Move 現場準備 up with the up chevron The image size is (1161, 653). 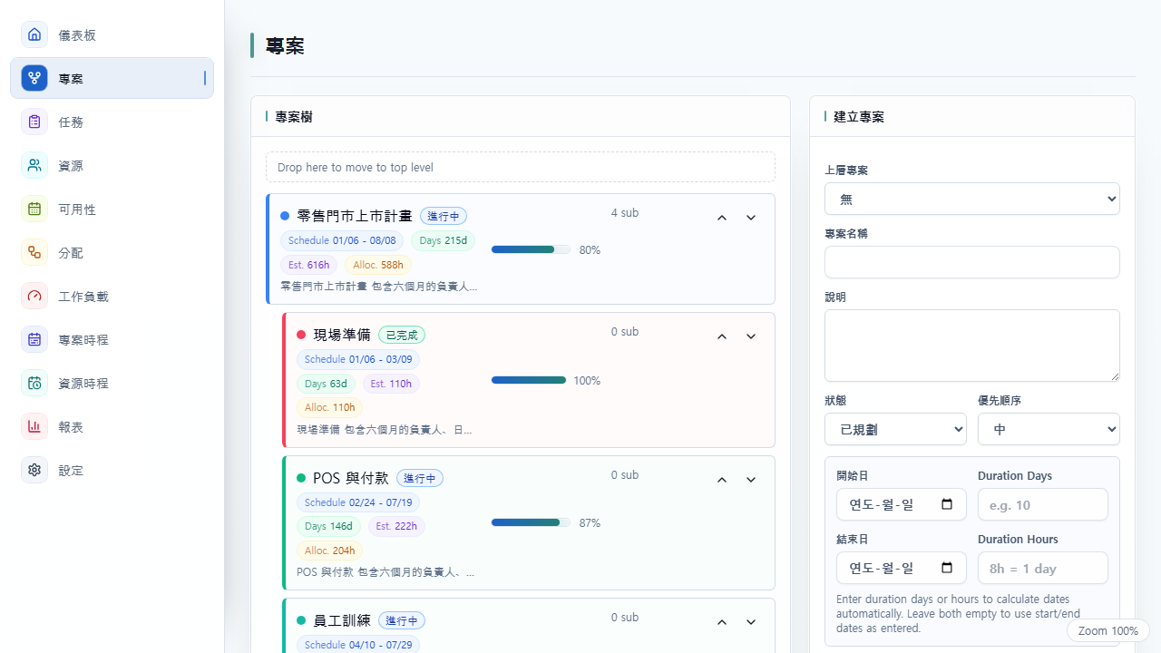tap(722, 336)
